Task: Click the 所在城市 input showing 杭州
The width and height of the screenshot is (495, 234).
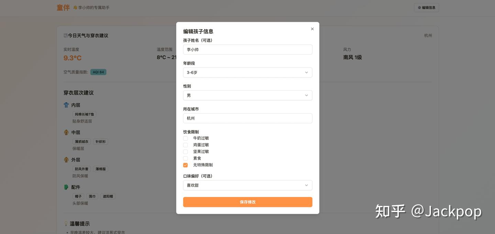Action: point(247,118)
